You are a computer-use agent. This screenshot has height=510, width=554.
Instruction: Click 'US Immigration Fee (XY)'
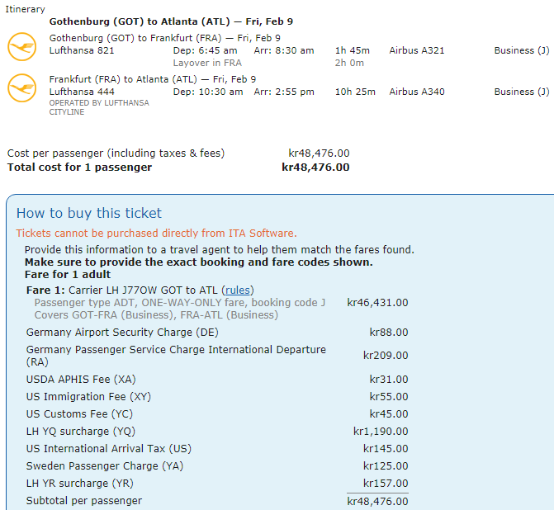tap(88, 397)
